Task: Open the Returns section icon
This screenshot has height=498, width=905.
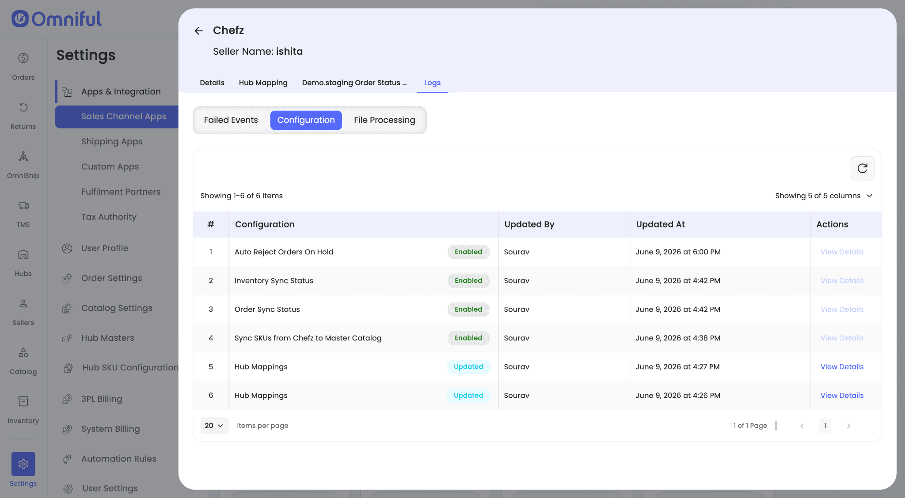Action: click(23, 107)
